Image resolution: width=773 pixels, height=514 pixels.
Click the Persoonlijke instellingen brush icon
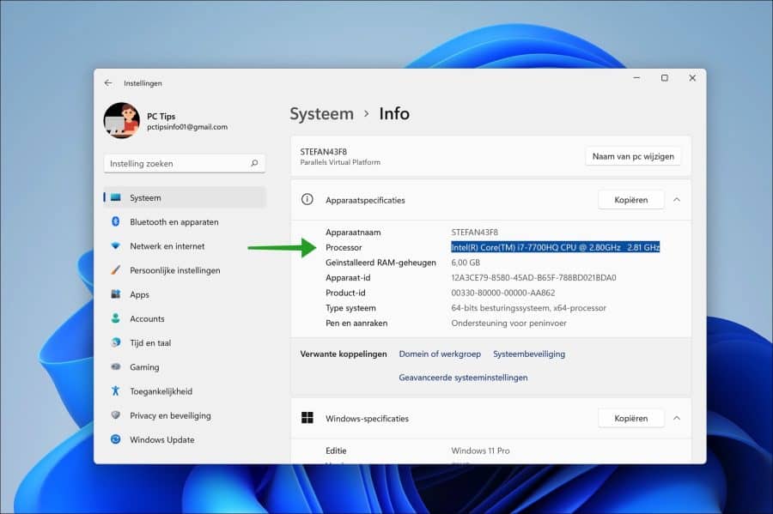(116, 269)
